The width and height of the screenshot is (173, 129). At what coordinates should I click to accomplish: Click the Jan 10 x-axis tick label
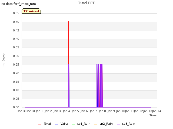click(121, 111)
